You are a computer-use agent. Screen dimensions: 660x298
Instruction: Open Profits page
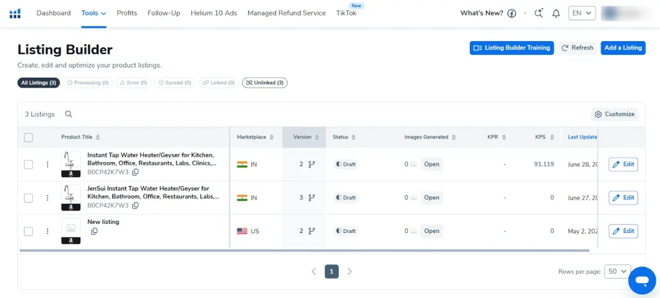pyautogui.click(x=127, y=13)
